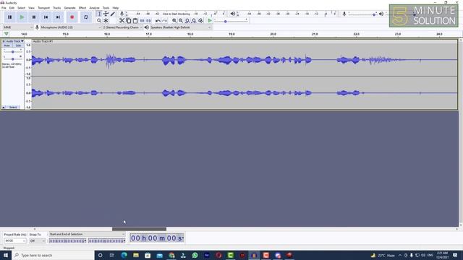Click Trim audio outside selection
The image size is (463, 260).
[x=142, y=21]
